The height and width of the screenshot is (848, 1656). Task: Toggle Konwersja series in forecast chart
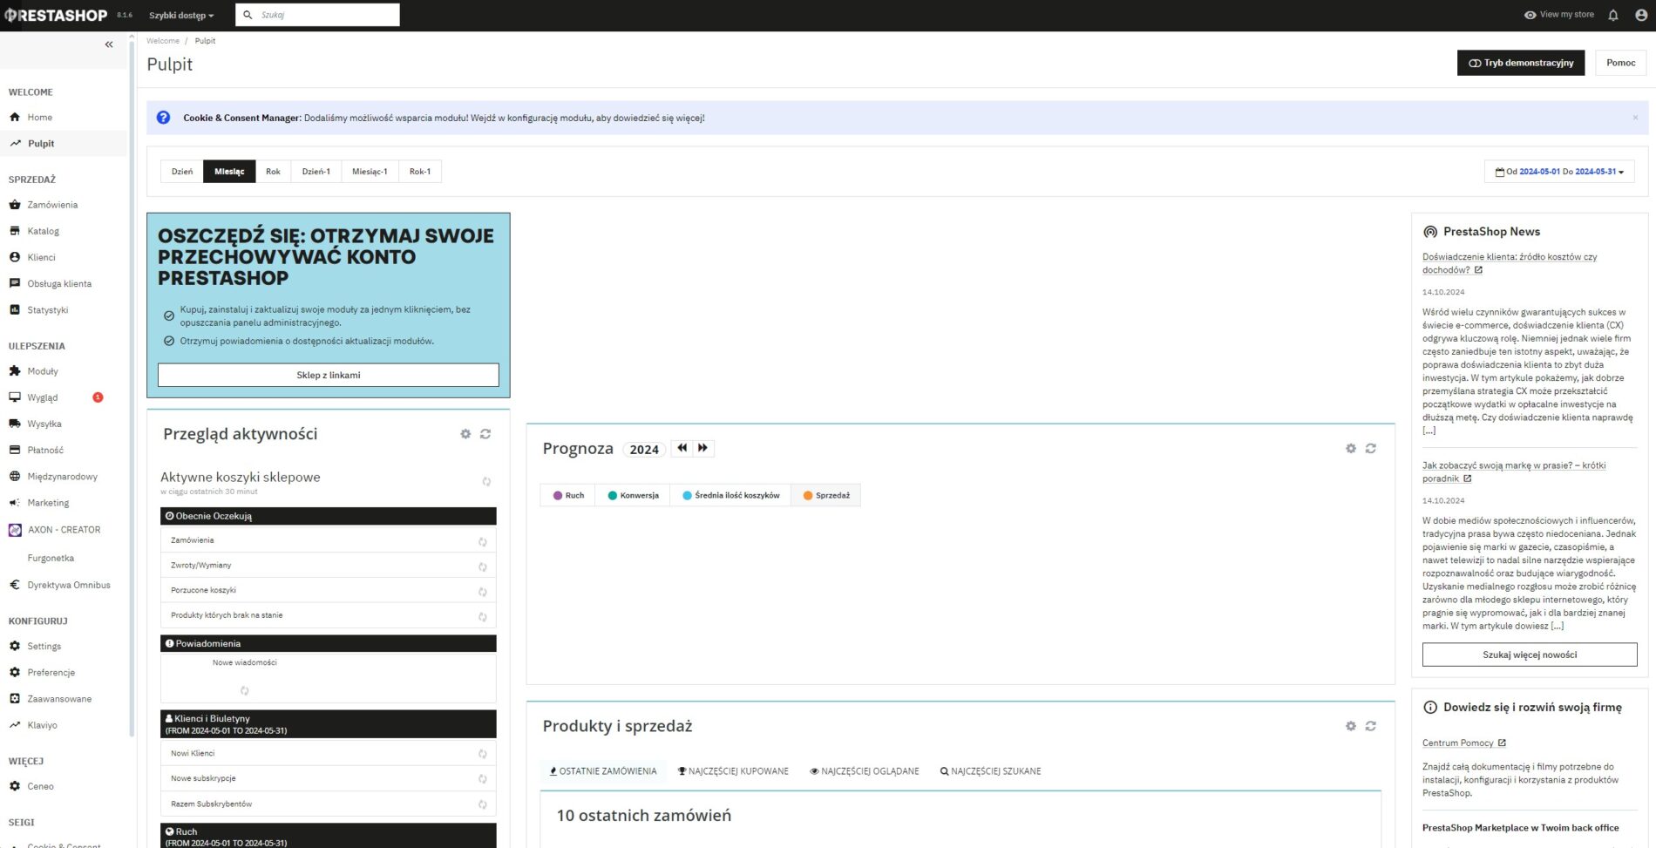[x=633, y=495]
